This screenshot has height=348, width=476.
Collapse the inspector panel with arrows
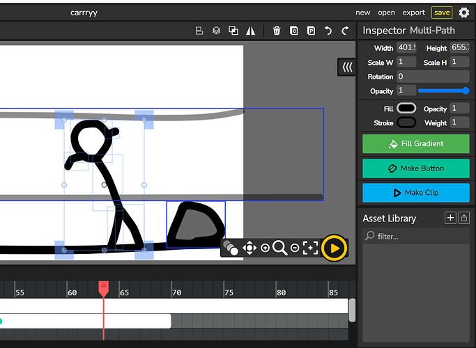(x=346, y=67)
